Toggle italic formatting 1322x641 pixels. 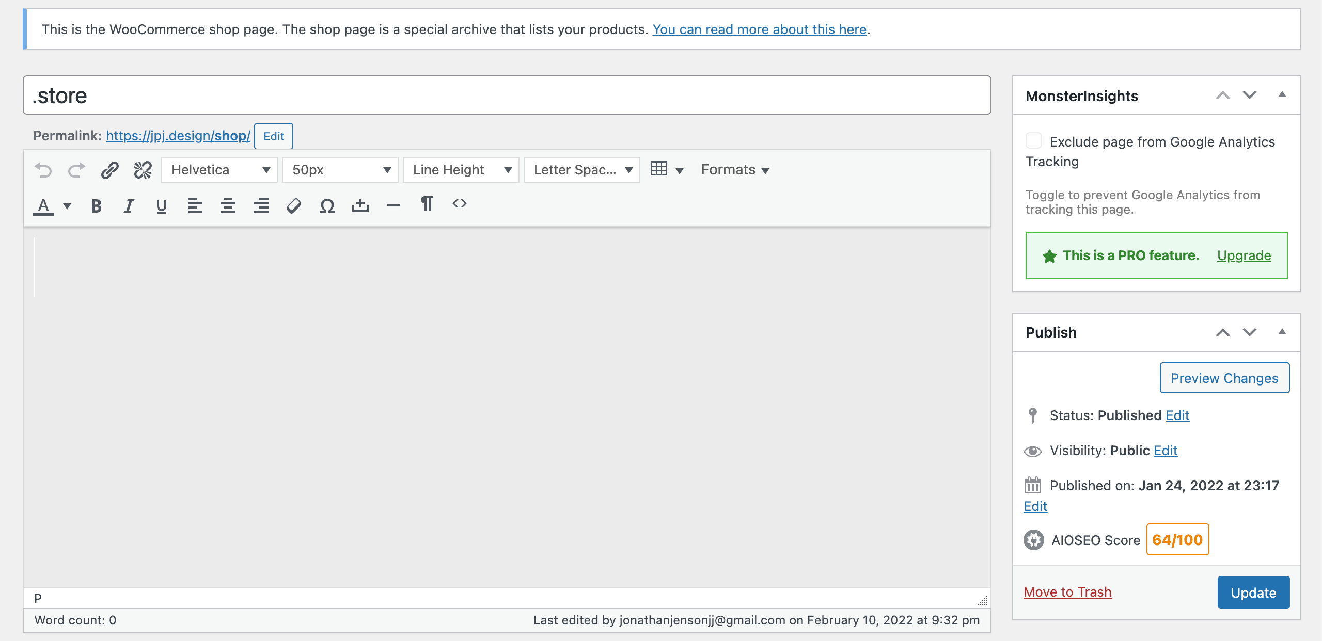click(129, 206)
